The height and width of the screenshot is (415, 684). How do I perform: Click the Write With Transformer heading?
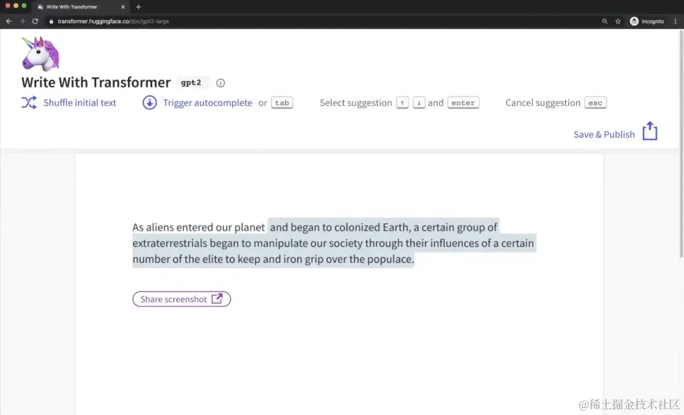pyautogui.click(x=96, y=82)
